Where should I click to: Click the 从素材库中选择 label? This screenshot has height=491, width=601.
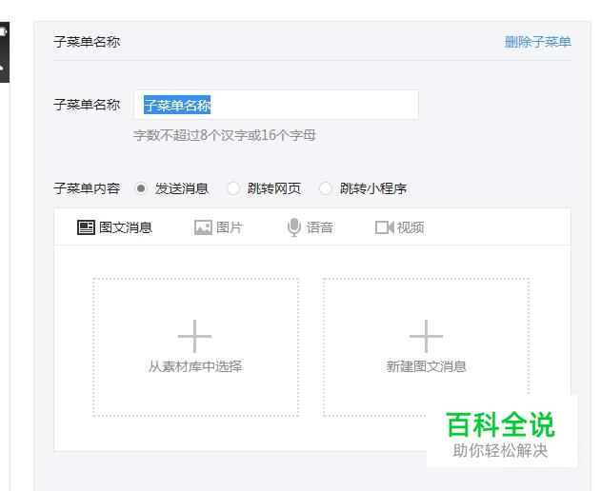click(195, 366)
